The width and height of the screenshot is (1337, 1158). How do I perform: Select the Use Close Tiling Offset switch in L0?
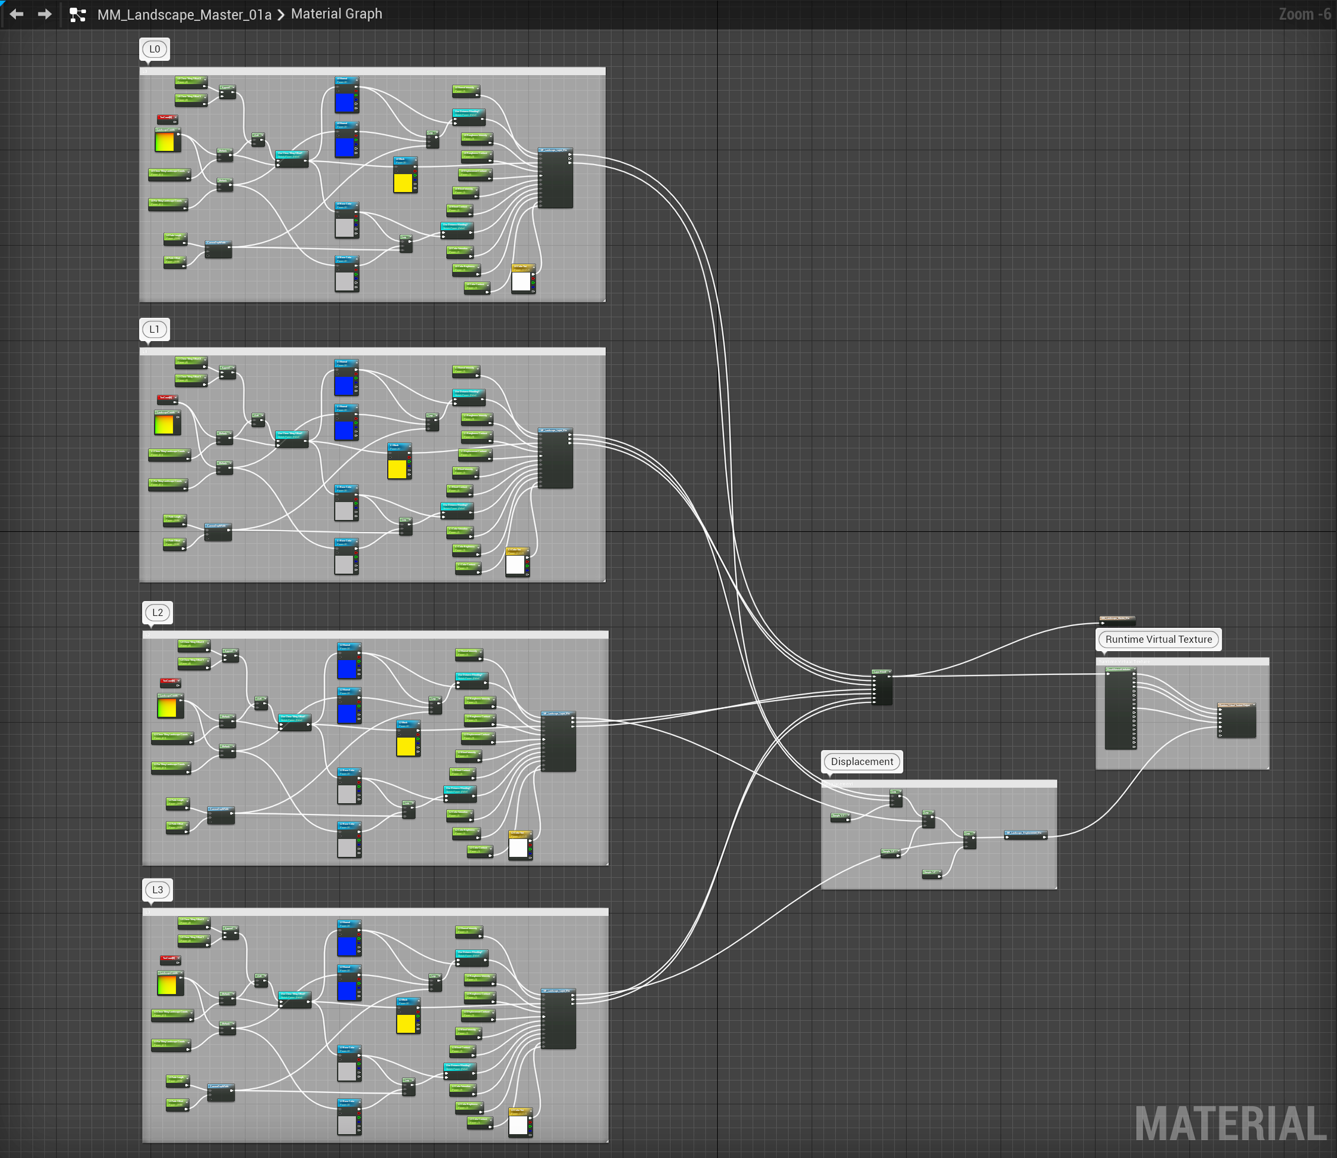tap(292, 154)
